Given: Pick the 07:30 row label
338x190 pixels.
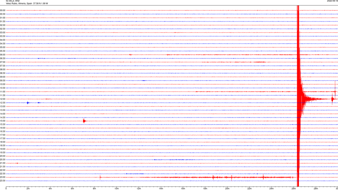Looking at the screenshot, I should 2,66.
